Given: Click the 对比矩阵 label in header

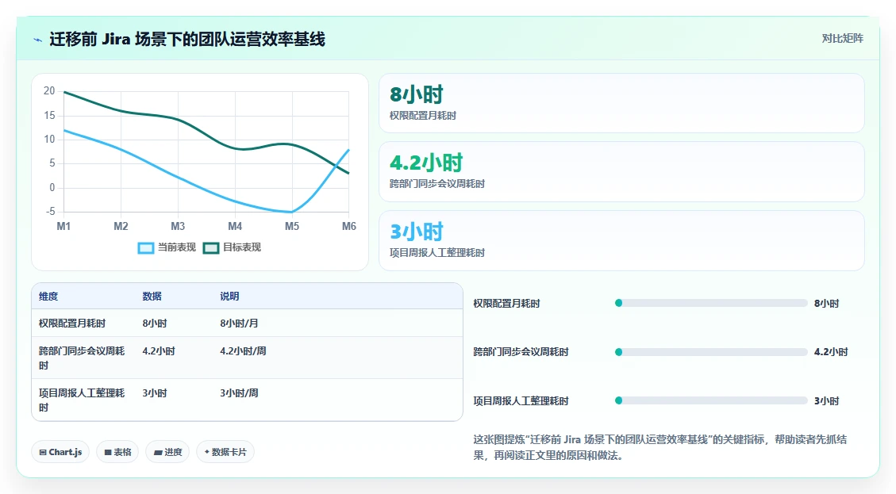Looking at the screenshot, I should pos(842,38).
